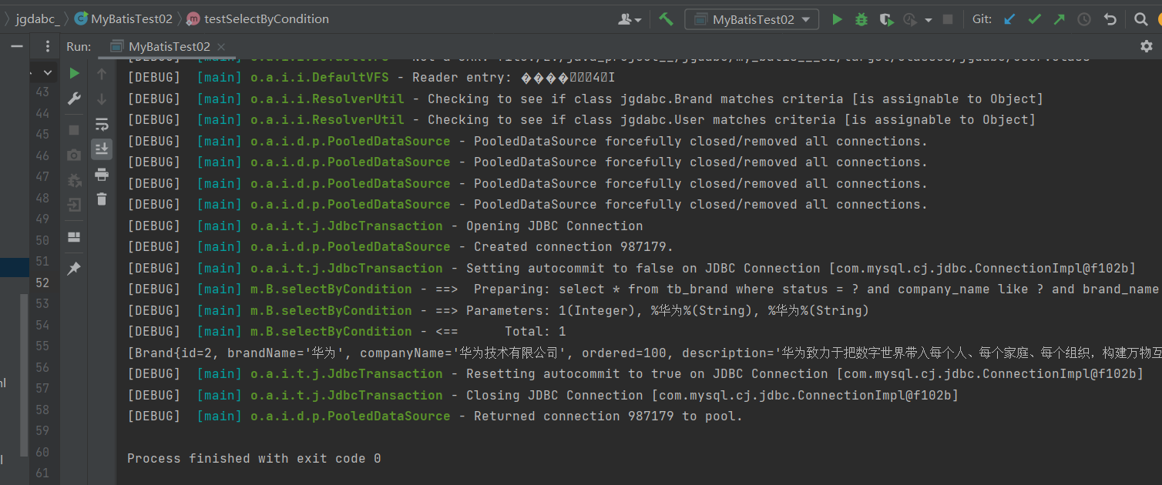Open the user account dropdown

click(x=630, y=19)
